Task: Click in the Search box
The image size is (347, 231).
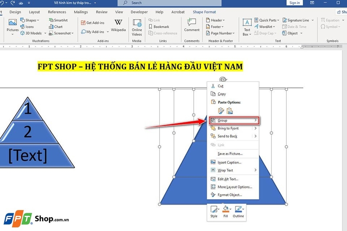Action: (x=170, y=3)
